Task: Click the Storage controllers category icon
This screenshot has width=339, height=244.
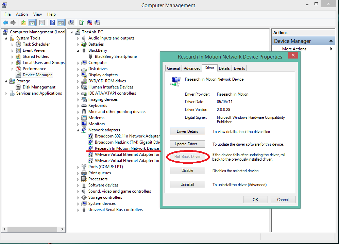Action: click(84, 197)
